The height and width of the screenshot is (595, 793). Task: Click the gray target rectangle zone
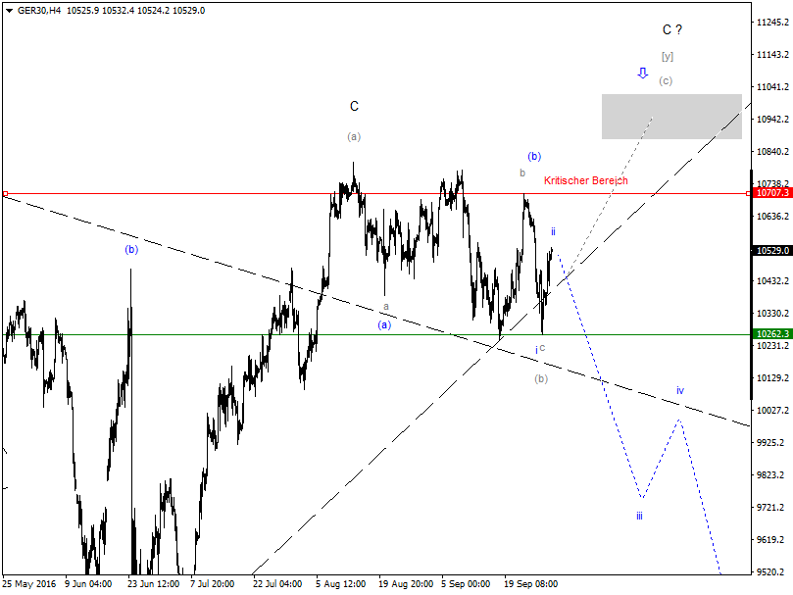point(672,119)
